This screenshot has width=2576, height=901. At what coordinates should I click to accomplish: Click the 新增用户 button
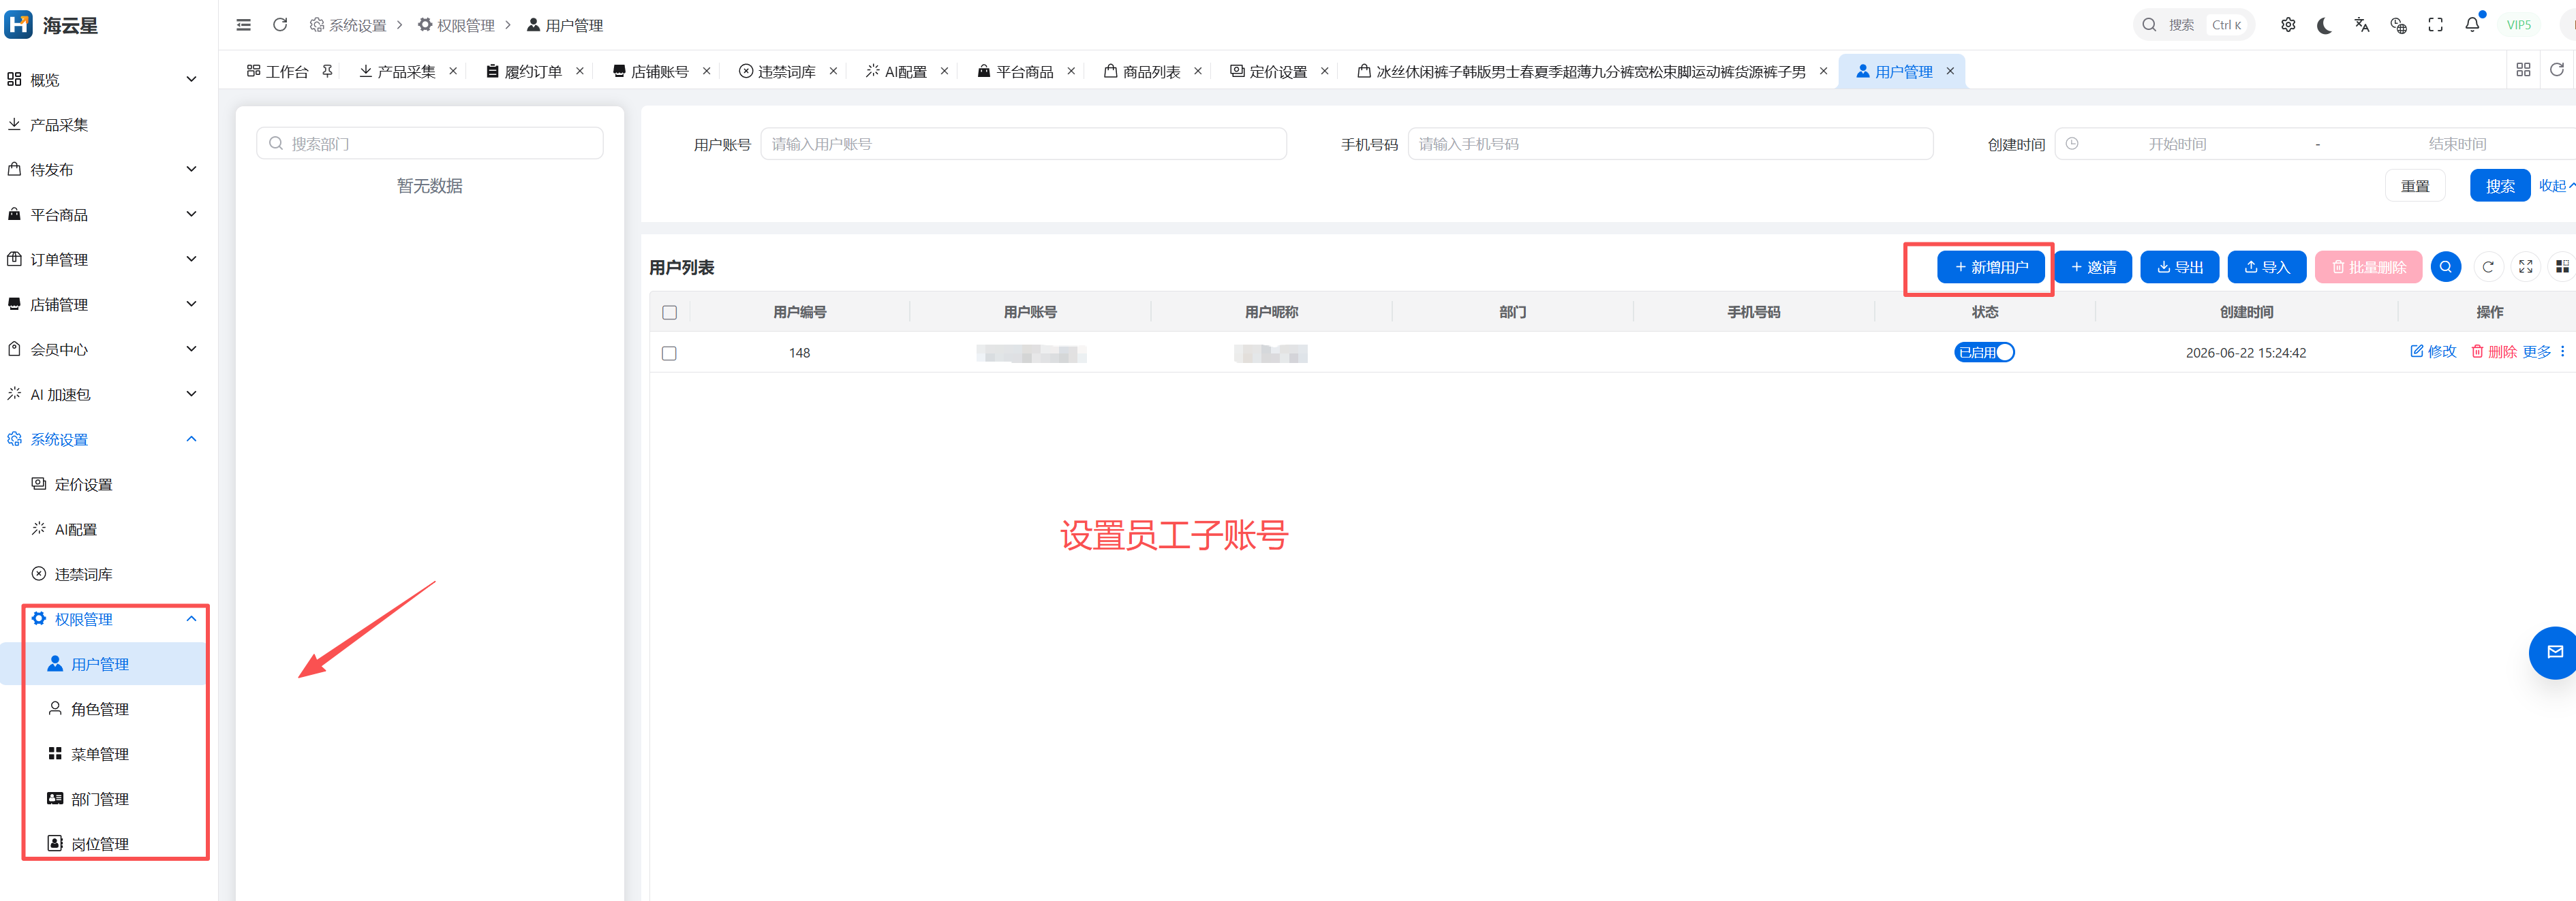coord(1990,267)
